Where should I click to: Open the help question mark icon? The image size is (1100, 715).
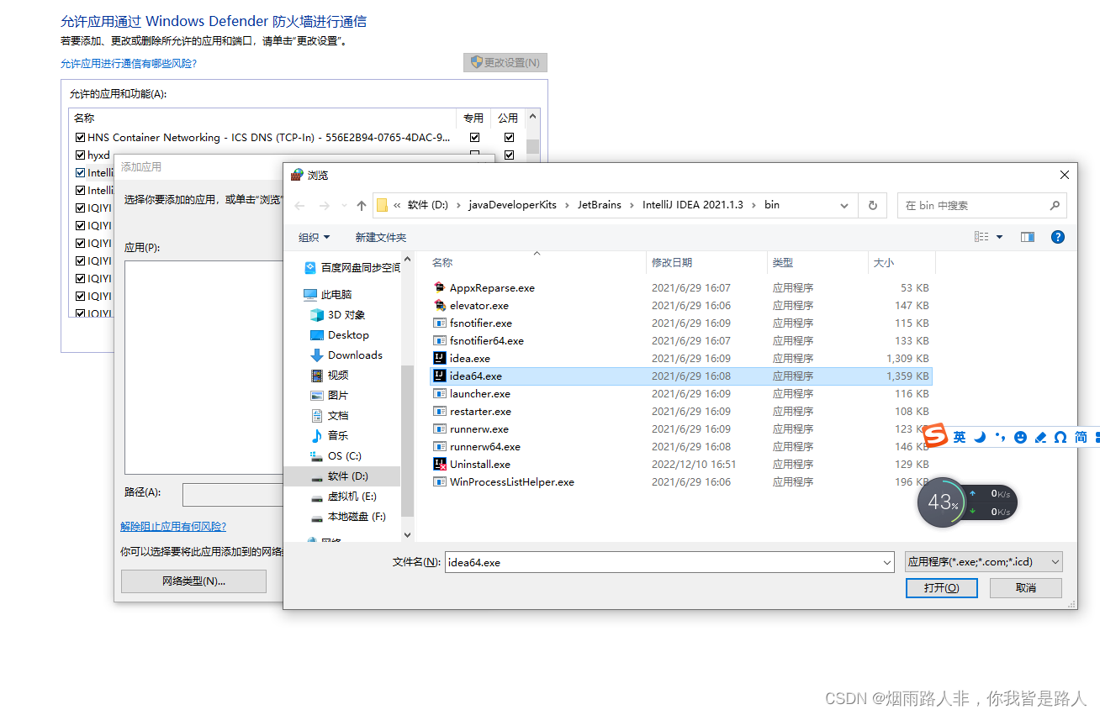point(1058,237)
